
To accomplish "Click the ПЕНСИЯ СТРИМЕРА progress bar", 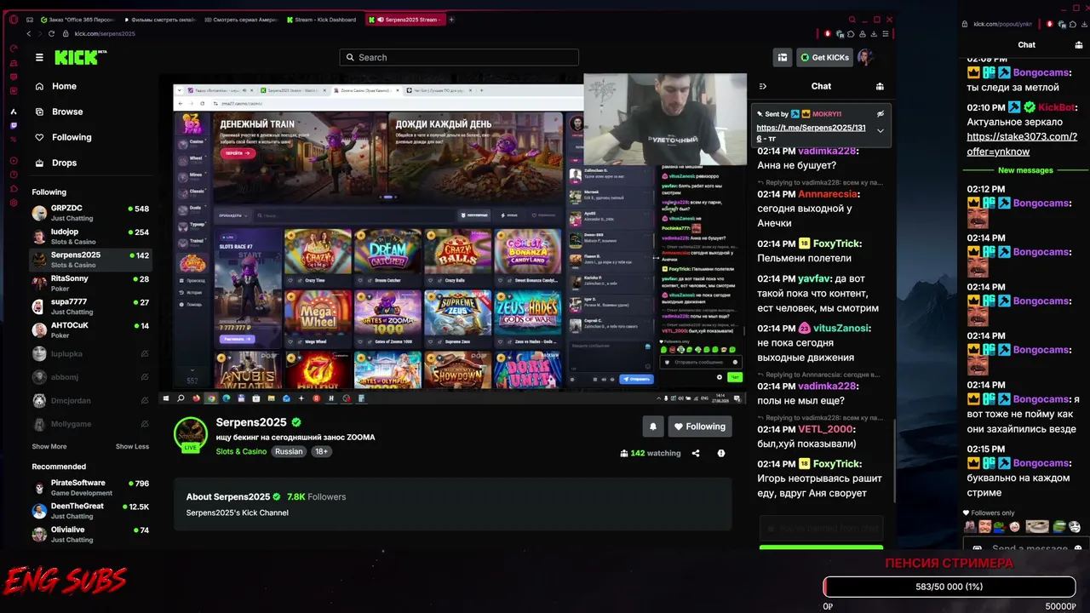I will pos(949,587).
